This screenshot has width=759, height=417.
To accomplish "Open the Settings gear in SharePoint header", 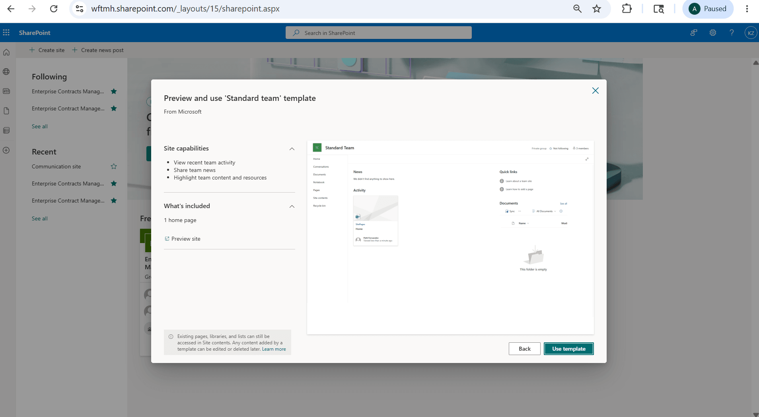I will coord(713,33).
